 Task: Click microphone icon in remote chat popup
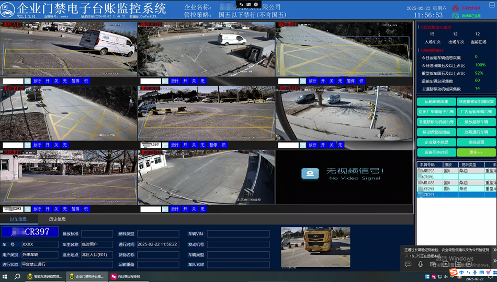coord(421,264)
